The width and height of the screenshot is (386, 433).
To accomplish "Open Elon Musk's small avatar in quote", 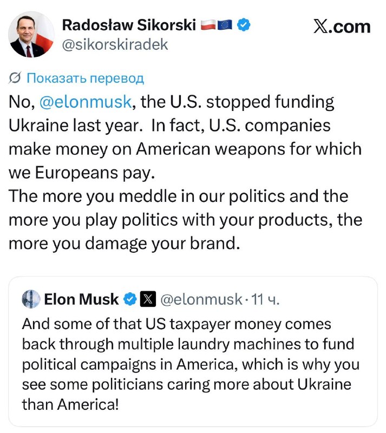I will click(x=31, y=299).
